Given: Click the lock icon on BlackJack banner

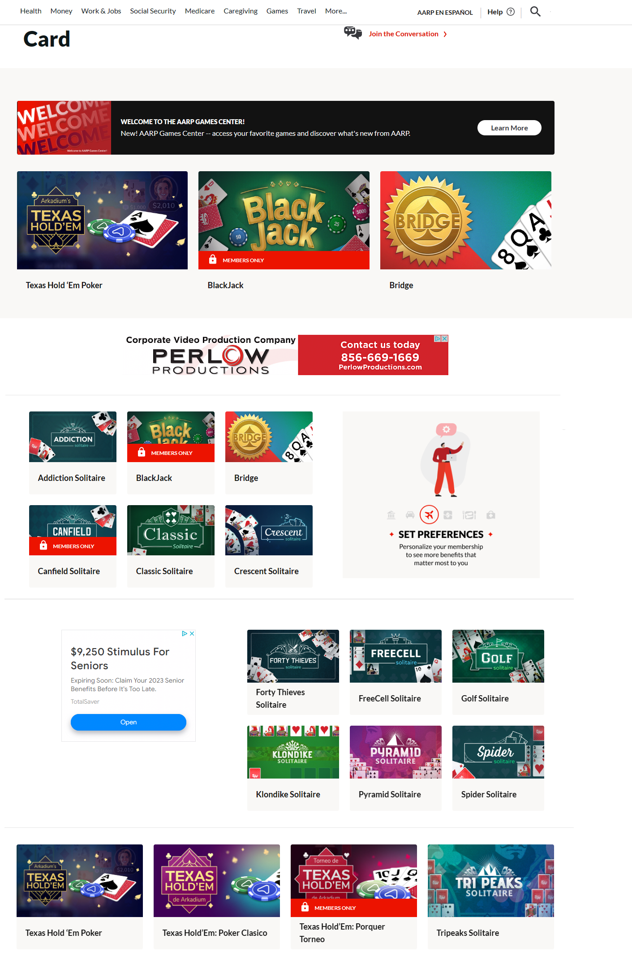Looking at the screenshot, I should pyautogui.click(x=213, y=260).
